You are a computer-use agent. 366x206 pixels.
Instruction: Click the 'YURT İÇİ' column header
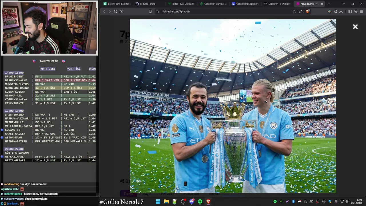tap(74, 69)
